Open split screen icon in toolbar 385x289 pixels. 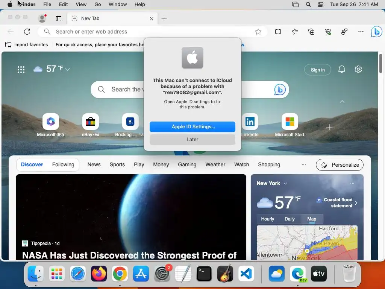coord(278,32)
